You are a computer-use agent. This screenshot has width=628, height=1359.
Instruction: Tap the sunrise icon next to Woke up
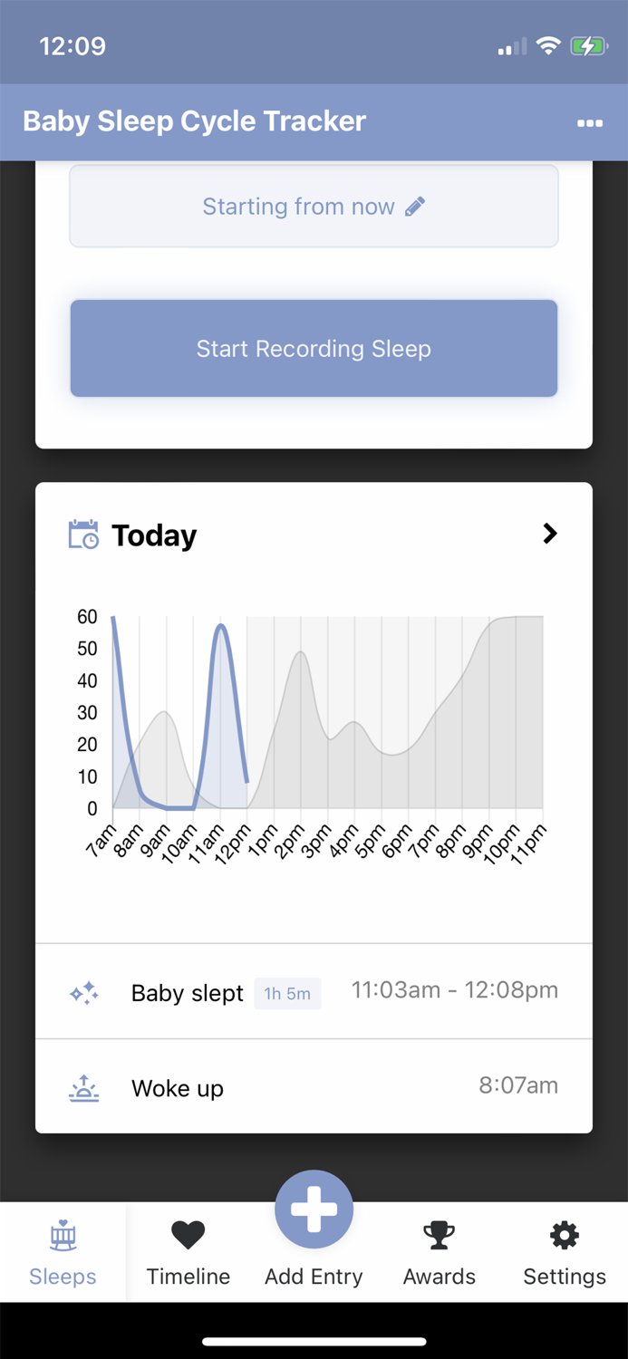point(83,1087)
